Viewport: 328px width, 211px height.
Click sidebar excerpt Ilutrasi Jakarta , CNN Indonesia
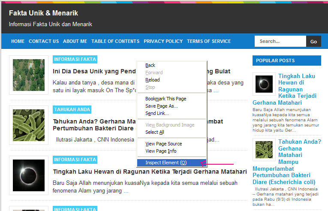(286, 196)
